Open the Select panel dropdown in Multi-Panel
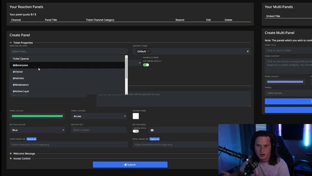Image resolution: width=312 pixels, height=176 pixels. coord(288,93)
